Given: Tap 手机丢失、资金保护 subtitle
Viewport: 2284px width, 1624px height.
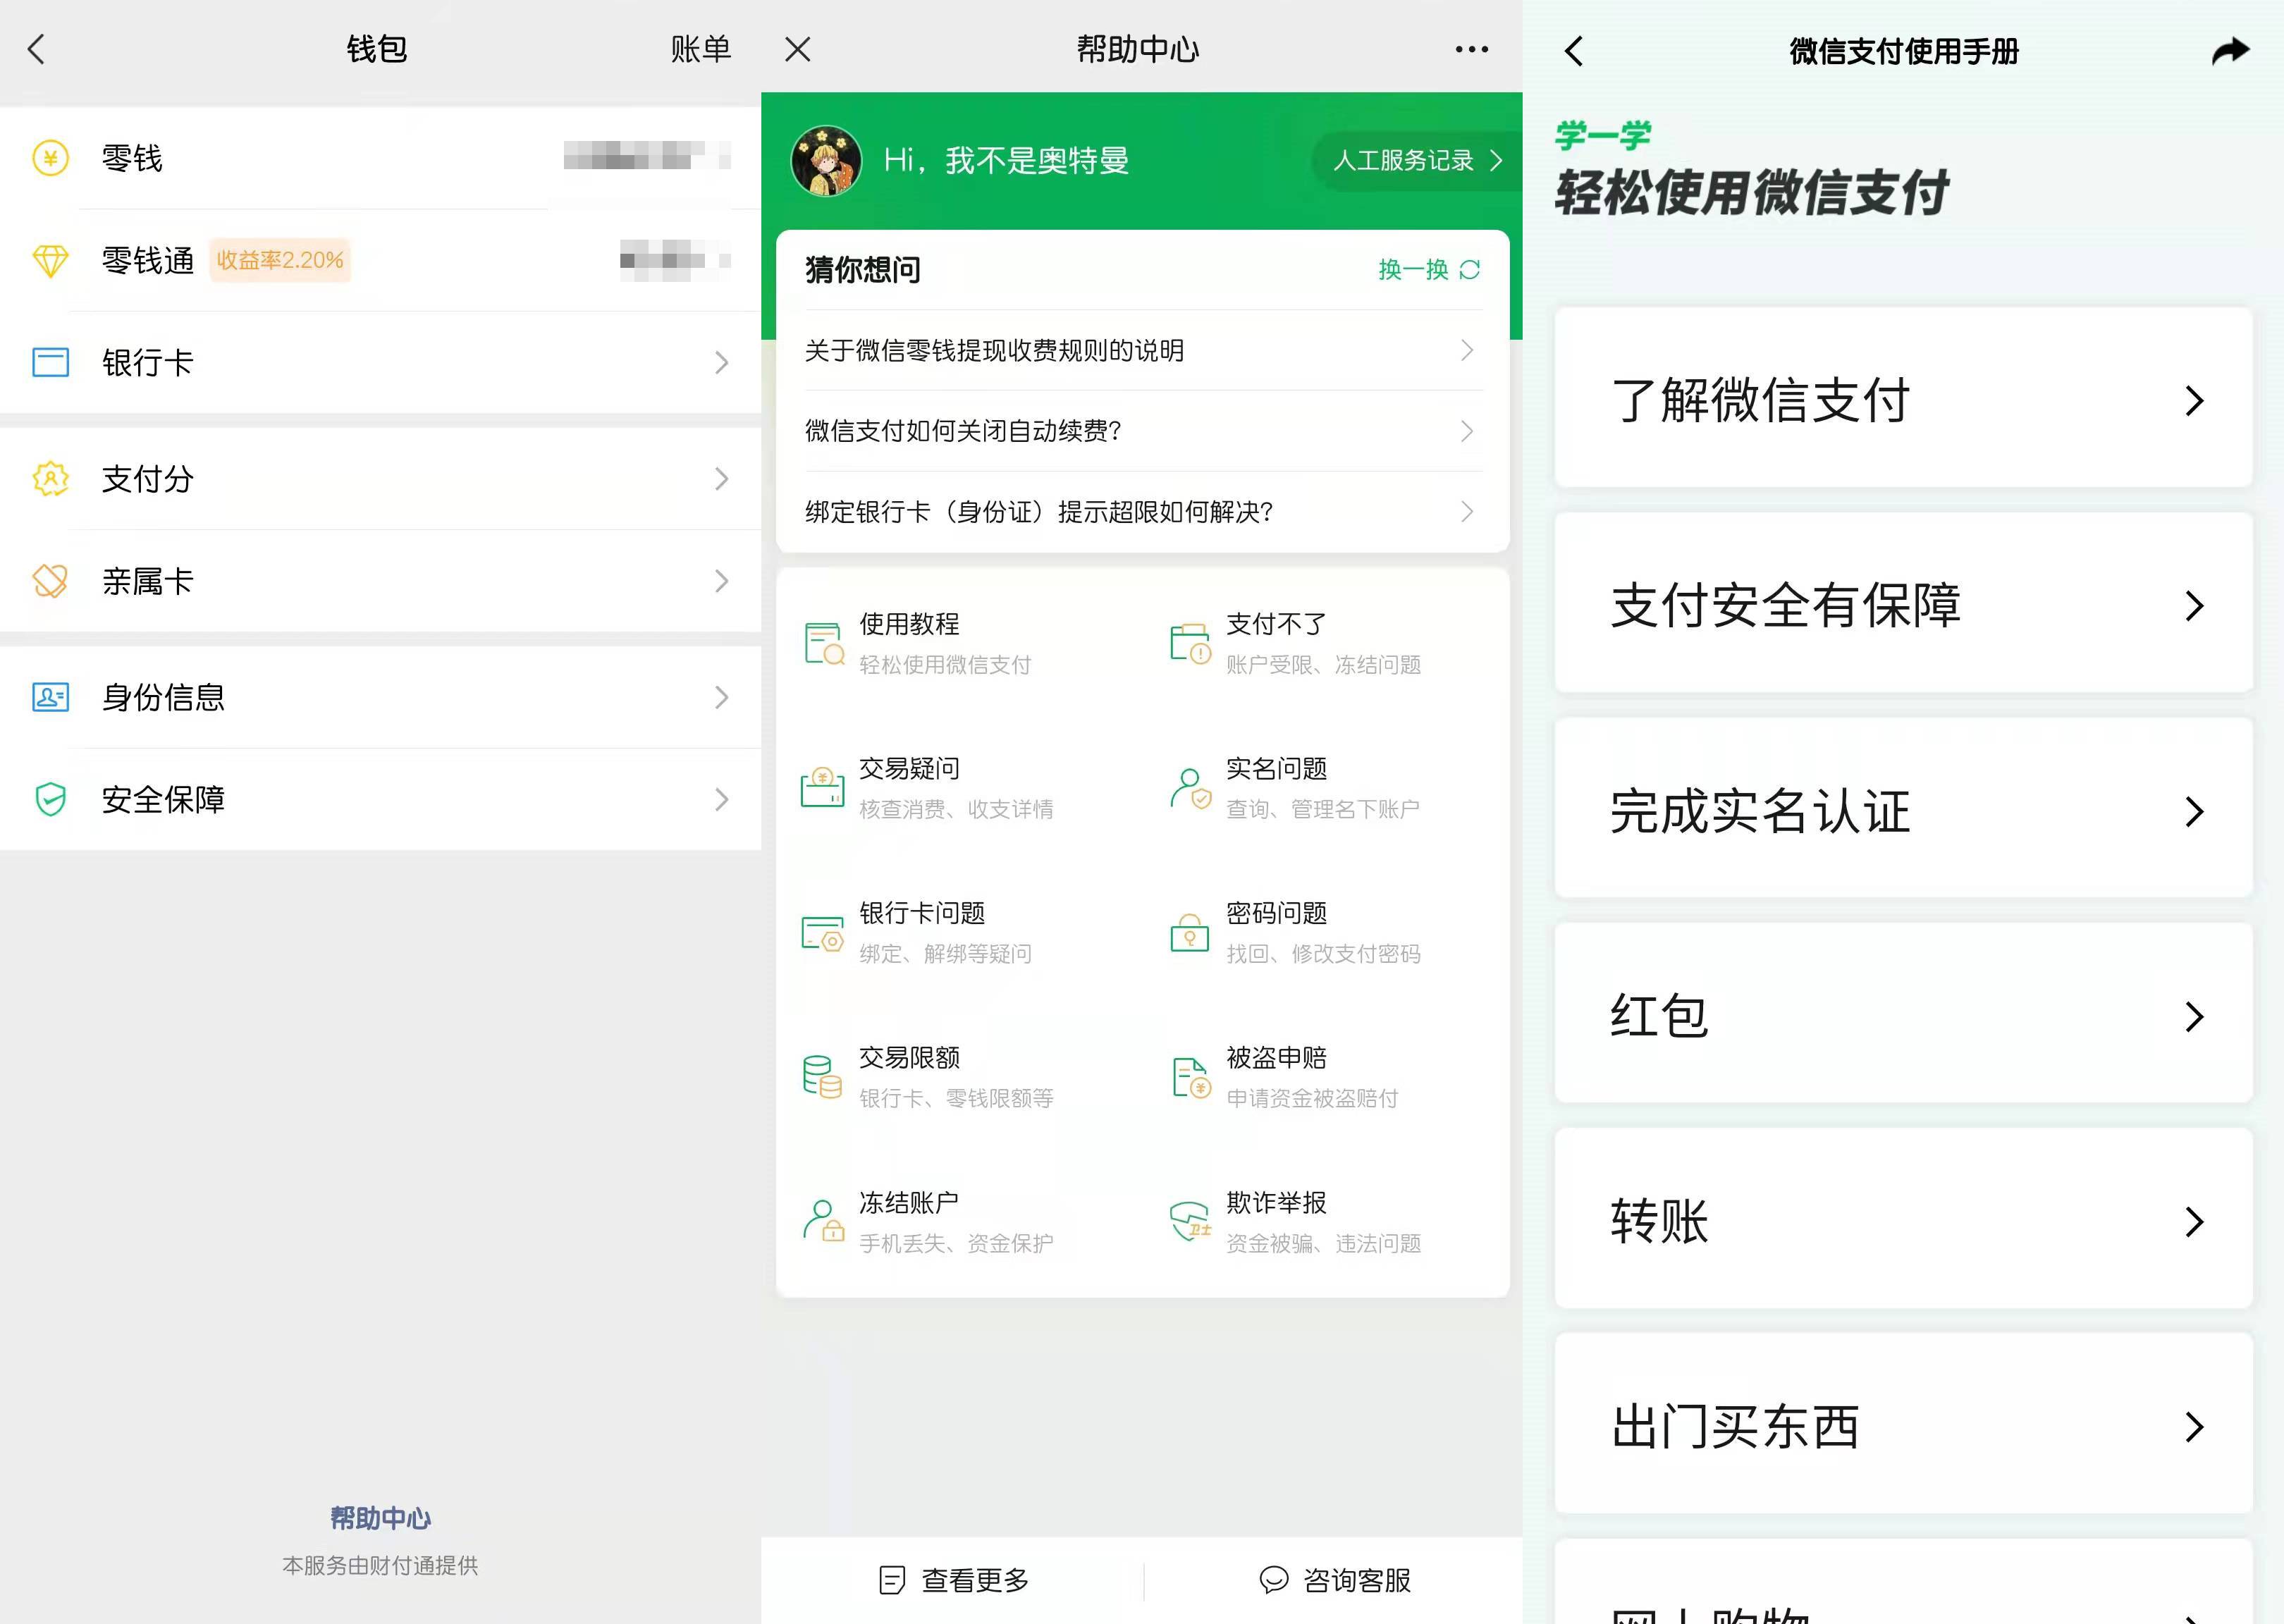Looking at the screenshot, I should (x=956, y=1243).
